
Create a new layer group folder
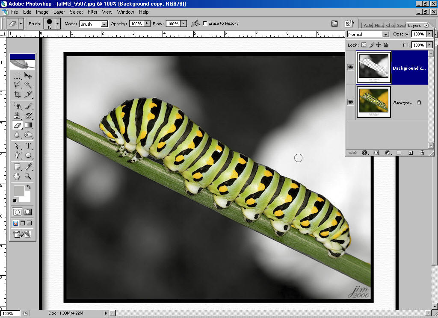[399, 153]
